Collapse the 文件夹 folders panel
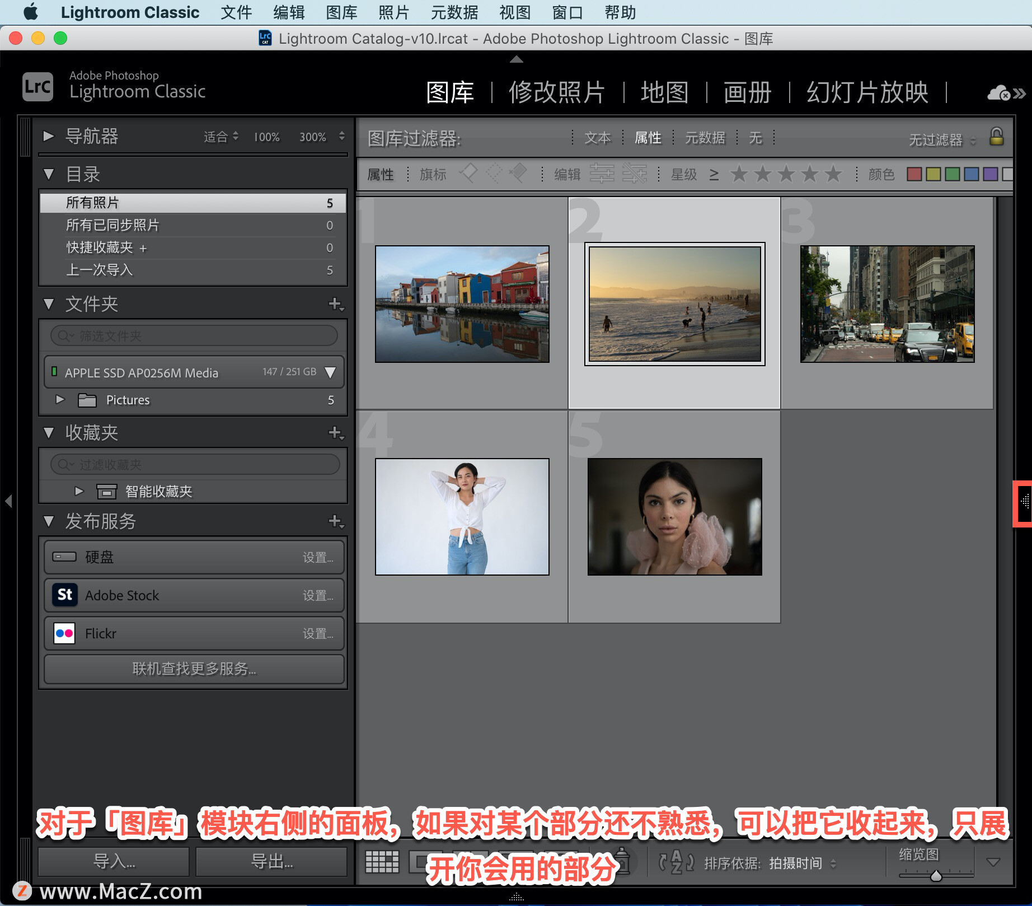 pos(49,304)
